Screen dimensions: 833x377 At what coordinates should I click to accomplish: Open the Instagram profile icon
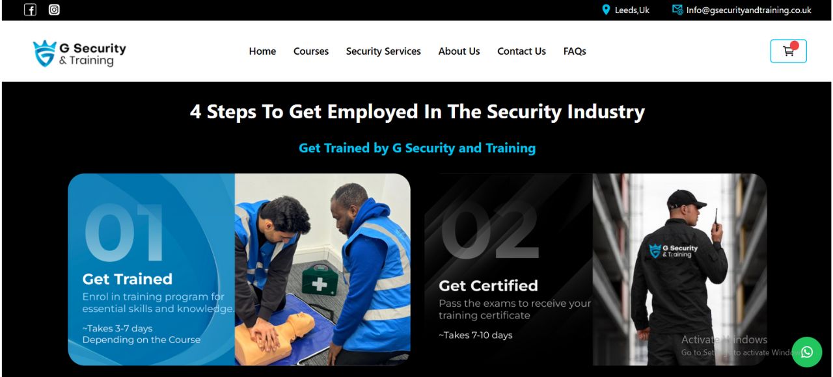click(x=55, y=10)
